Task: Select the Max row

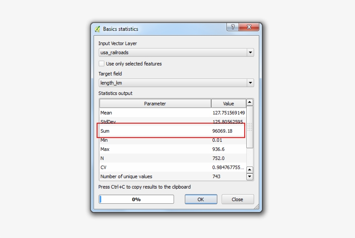Action: tap(172, 149)
